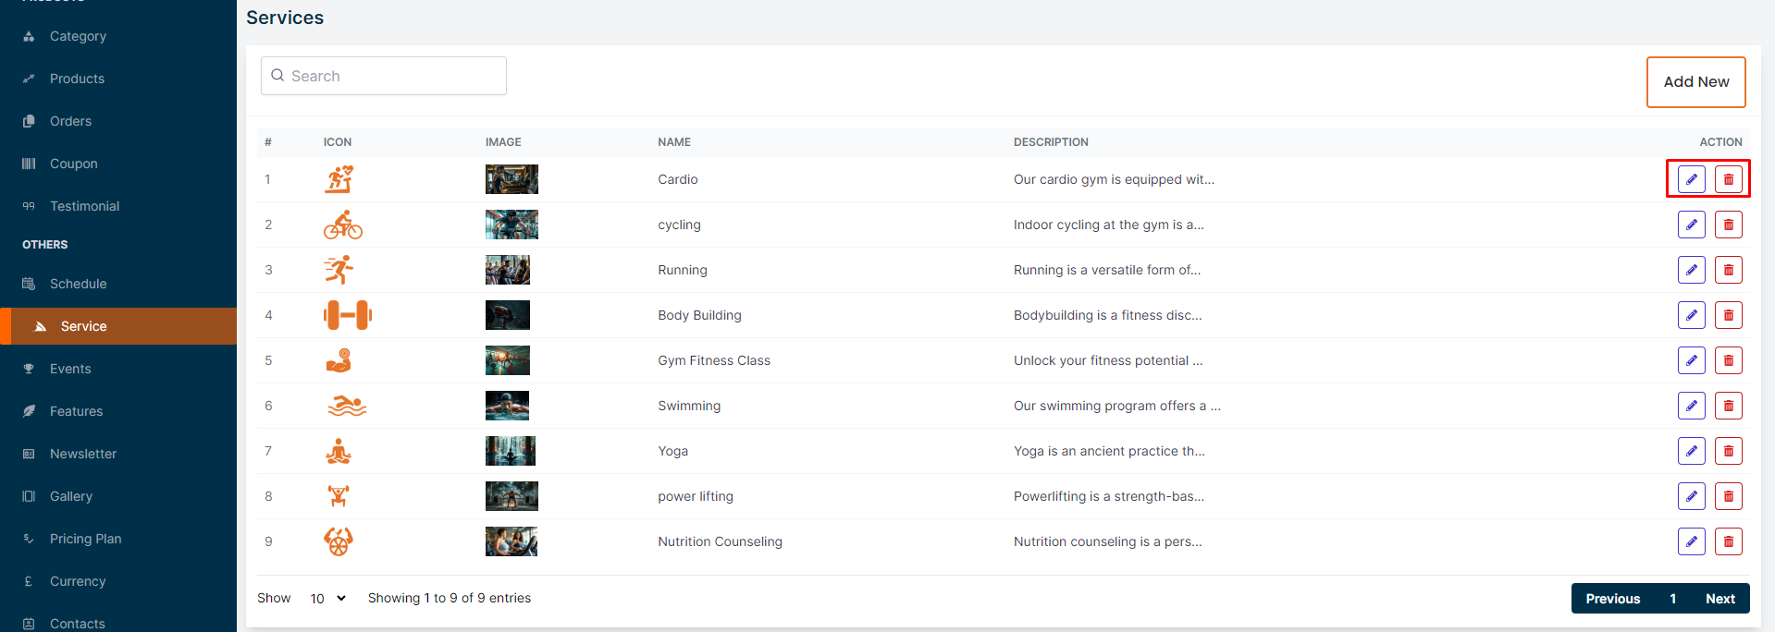
Task: Click the trash icon for Body Building
Action: tap(1728, 315)
